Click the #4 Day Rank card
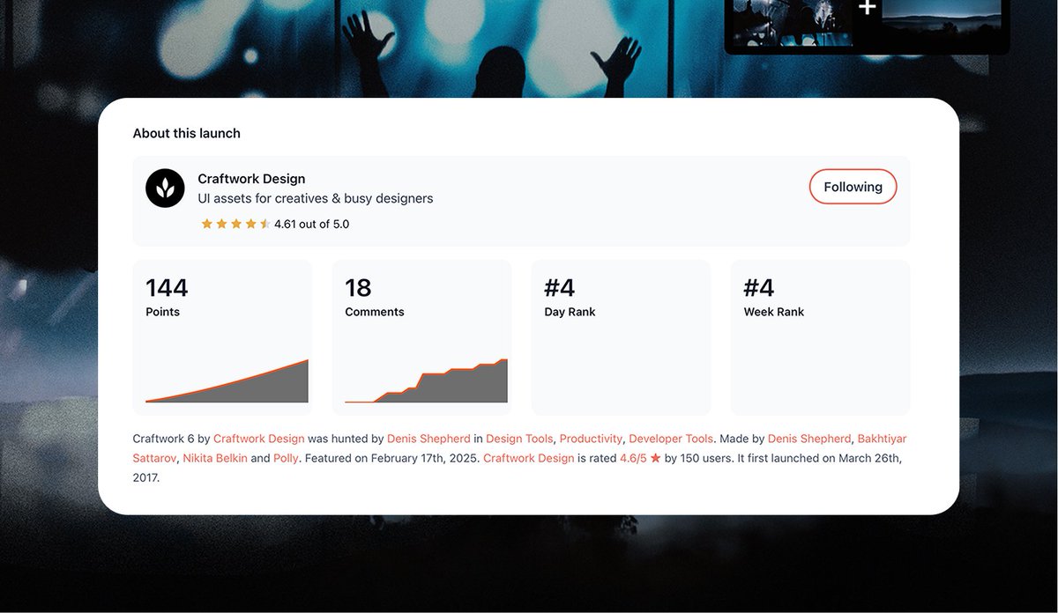Image resolution: width=1058 pixels, height=613 pixels. click(x=621, y=337)
